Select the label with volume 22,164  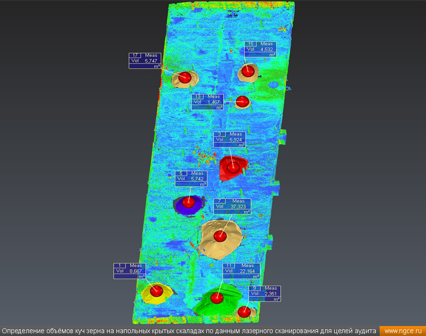[241, 271]
